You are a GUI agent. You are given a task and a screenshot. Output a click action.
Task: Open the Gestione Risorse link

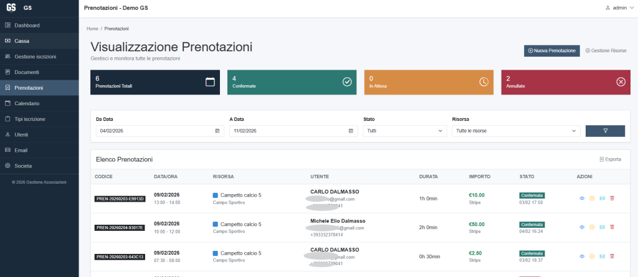point(606,50)
